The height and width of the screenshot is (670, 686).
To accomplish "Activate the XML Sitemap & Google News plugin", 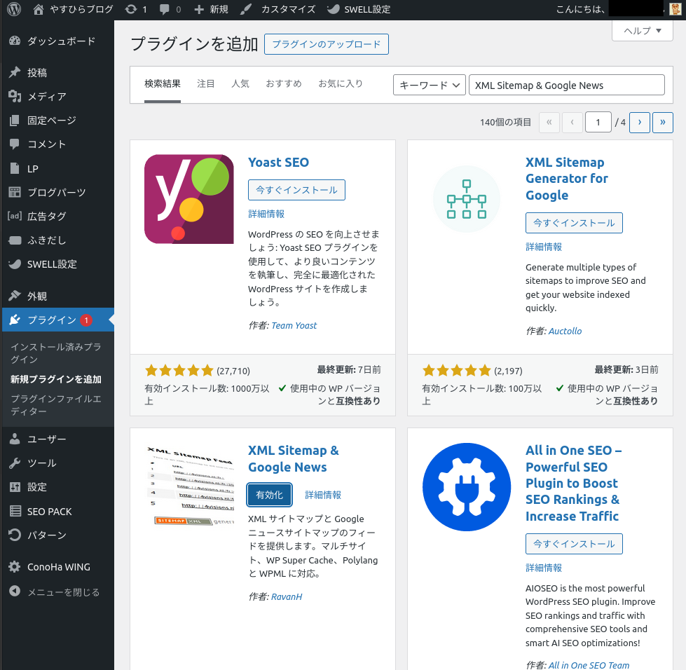I will click(x=269, y=495).
